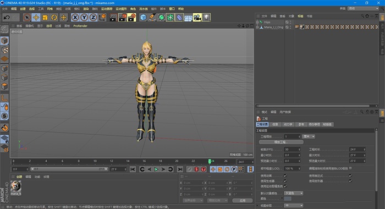Jump to end of animation
This screenshot has width=385, height=209.
click(180, 169)
